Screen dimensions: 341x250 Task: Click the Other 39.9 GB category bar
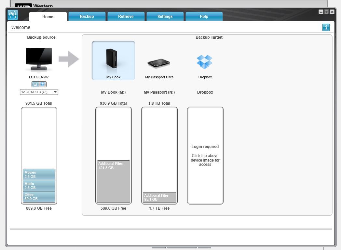pyautogui.click(x=39, y=197)
